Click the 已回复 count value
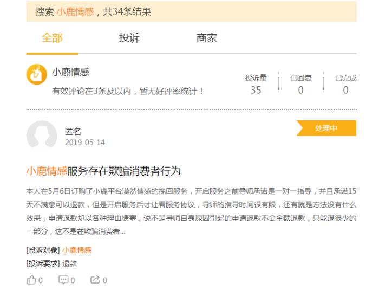This screenshot has height=296, width=379. coord(300,90)
